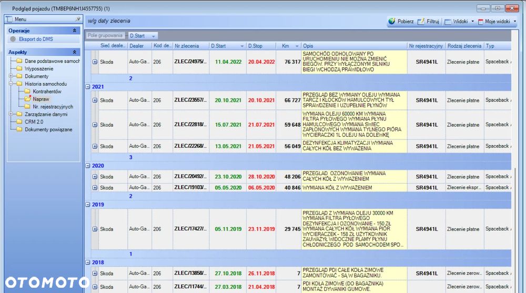This screenshot has width=526, height=293.
Task: Expand row of order dated 15.07.2021
Action: click(95, 125)
